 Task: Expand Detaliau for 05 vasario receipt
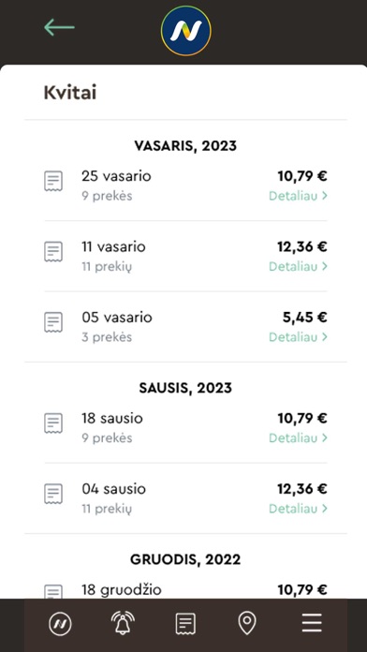point(298,337)
